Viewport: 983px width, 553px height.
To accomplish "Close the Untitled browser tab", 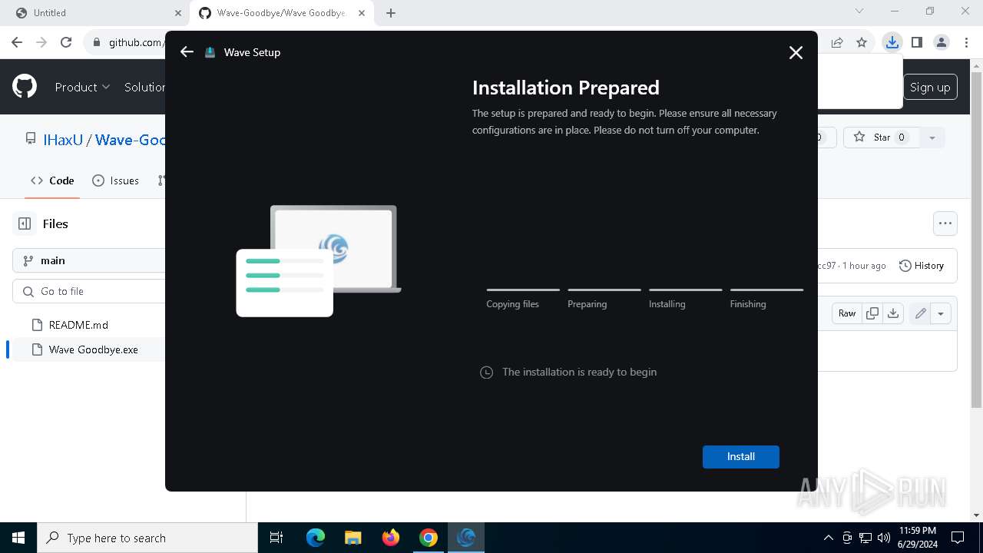I will [x=177, y=13].
